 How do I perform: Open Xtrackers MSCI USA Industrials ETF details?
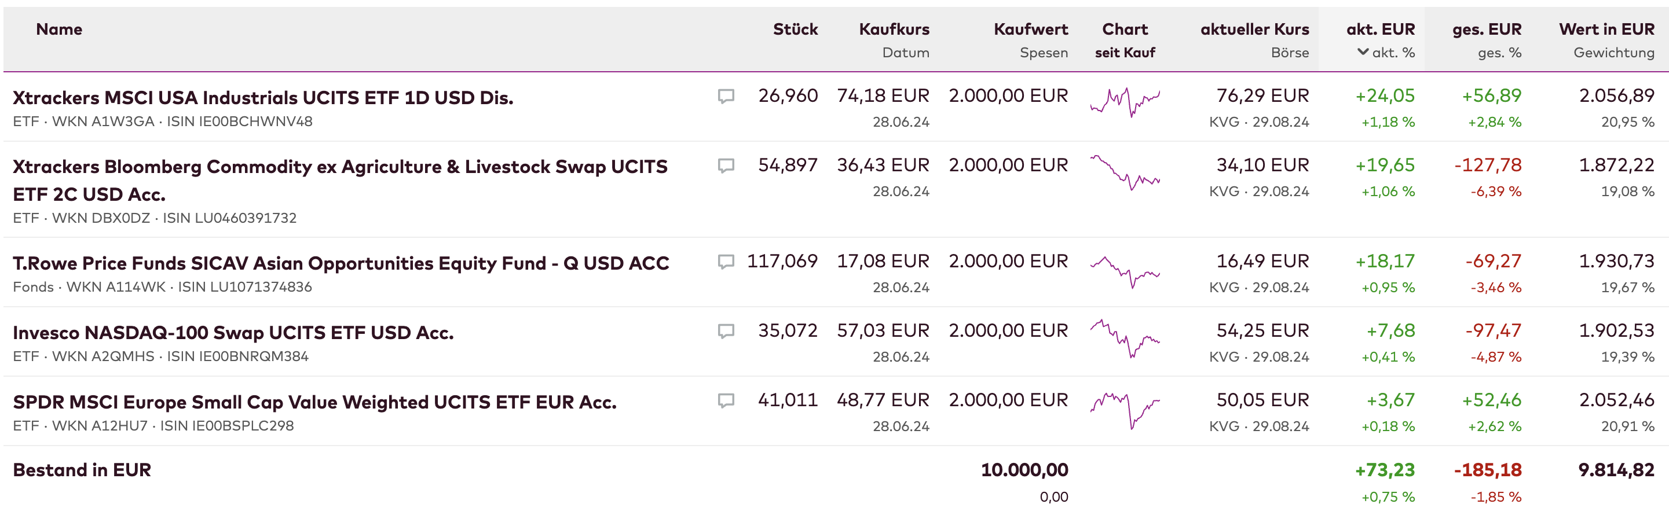(x=263, y=98)
